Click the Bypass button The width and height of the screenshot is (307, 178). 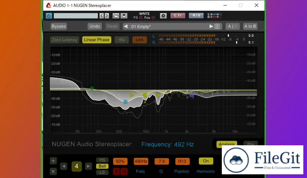[58, 26]
